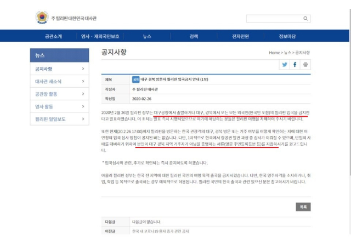This screenshot has width=351, height=249.
Task: Click the line starting with * 입국심사와 관련
Action: tap(155, 163)
